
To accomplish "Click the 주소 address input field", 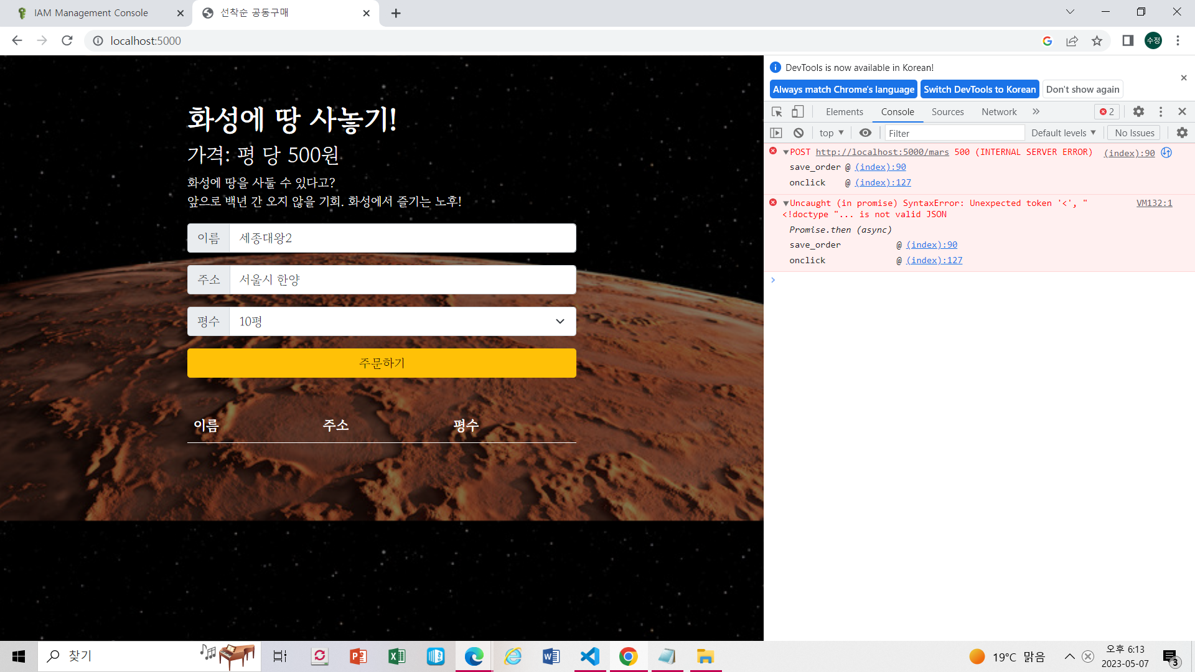I will tap(402, 280).
